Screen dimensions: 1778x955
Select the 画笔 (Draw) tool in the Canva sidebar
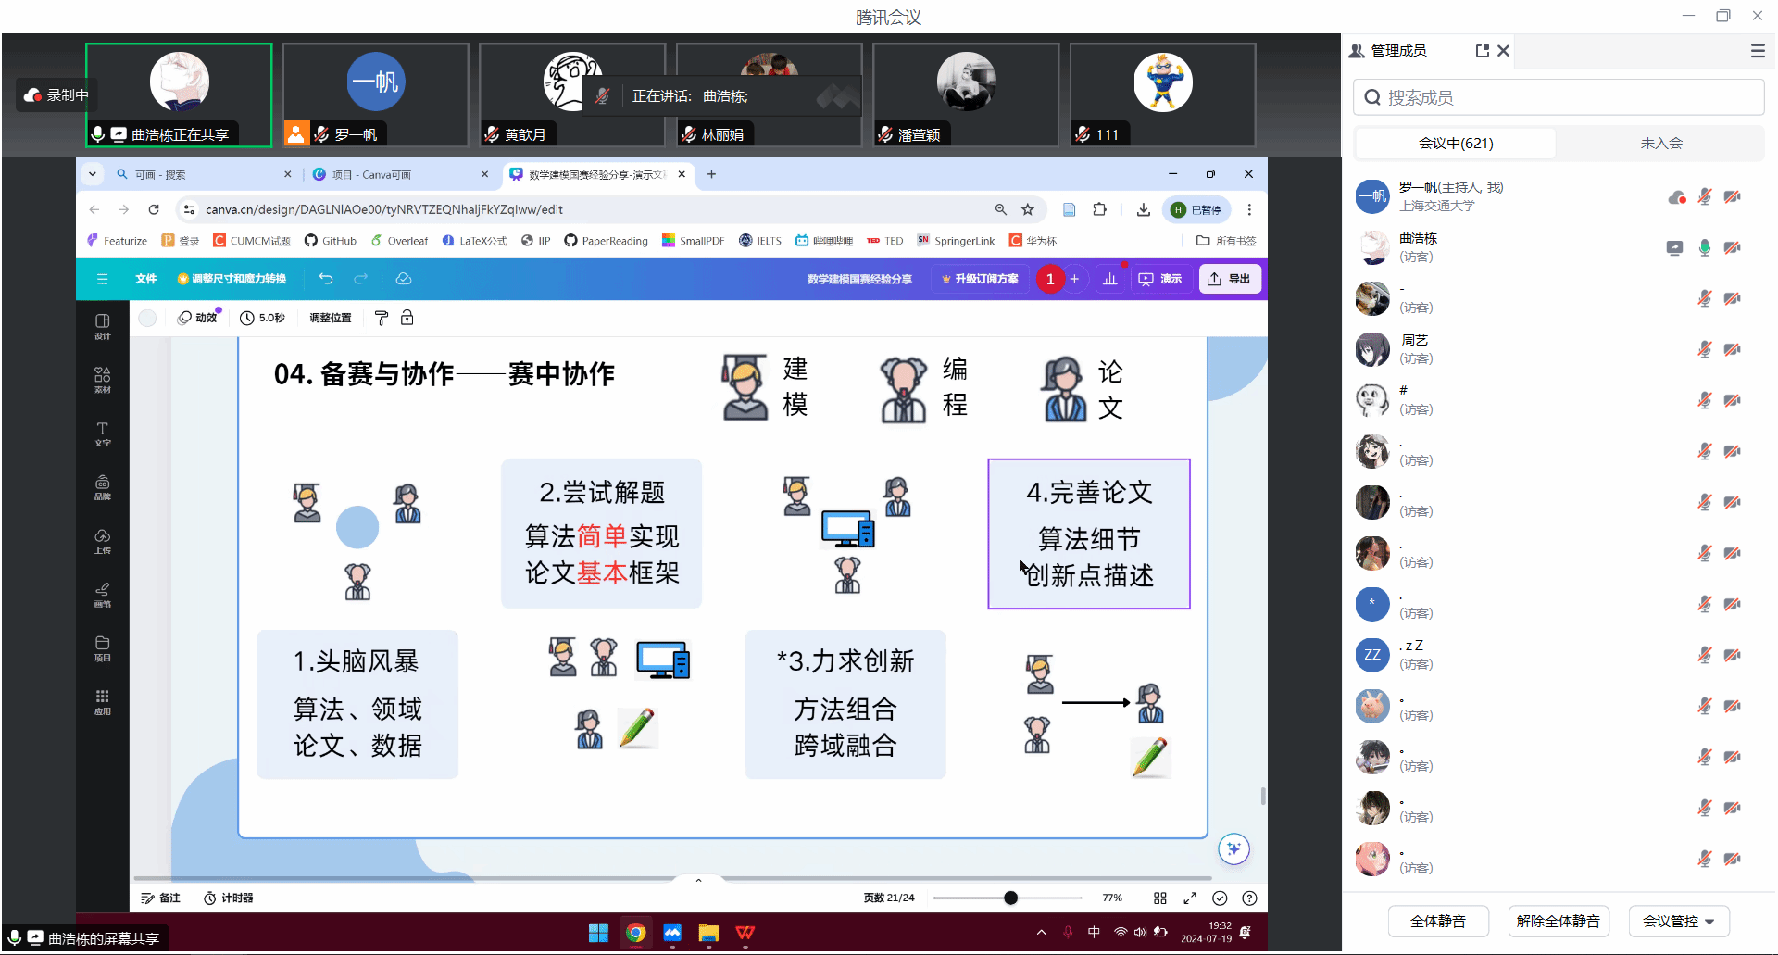click(102, 595)
